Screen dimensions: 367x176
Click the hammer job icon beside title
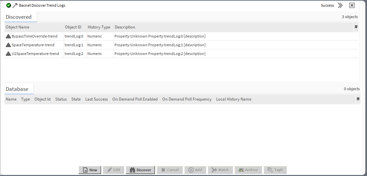[15, 5]
